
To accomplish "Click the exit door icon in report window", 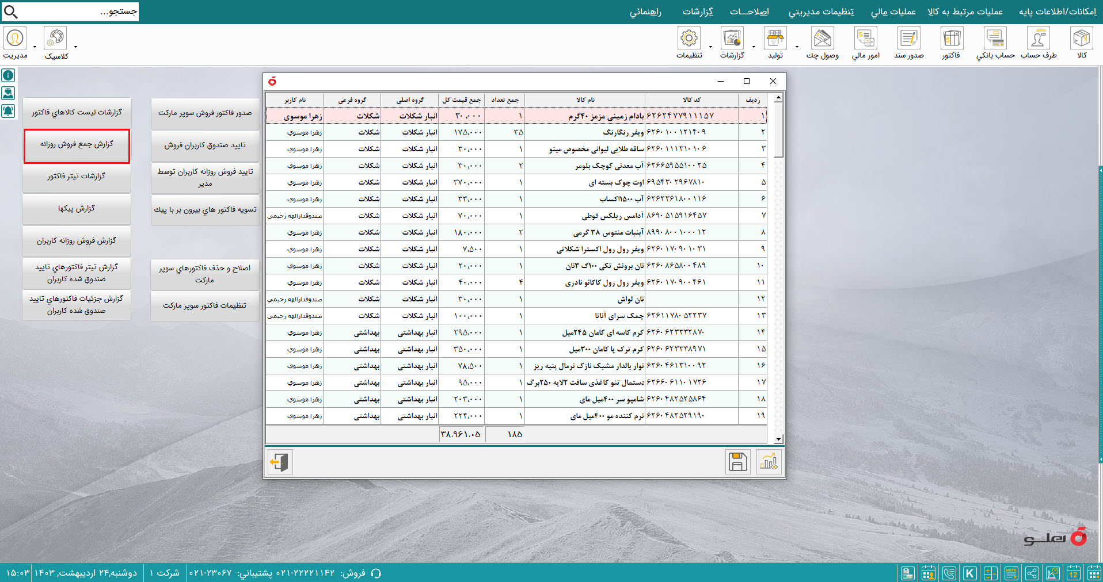I will pyautogui.click(x=280, y=462).
